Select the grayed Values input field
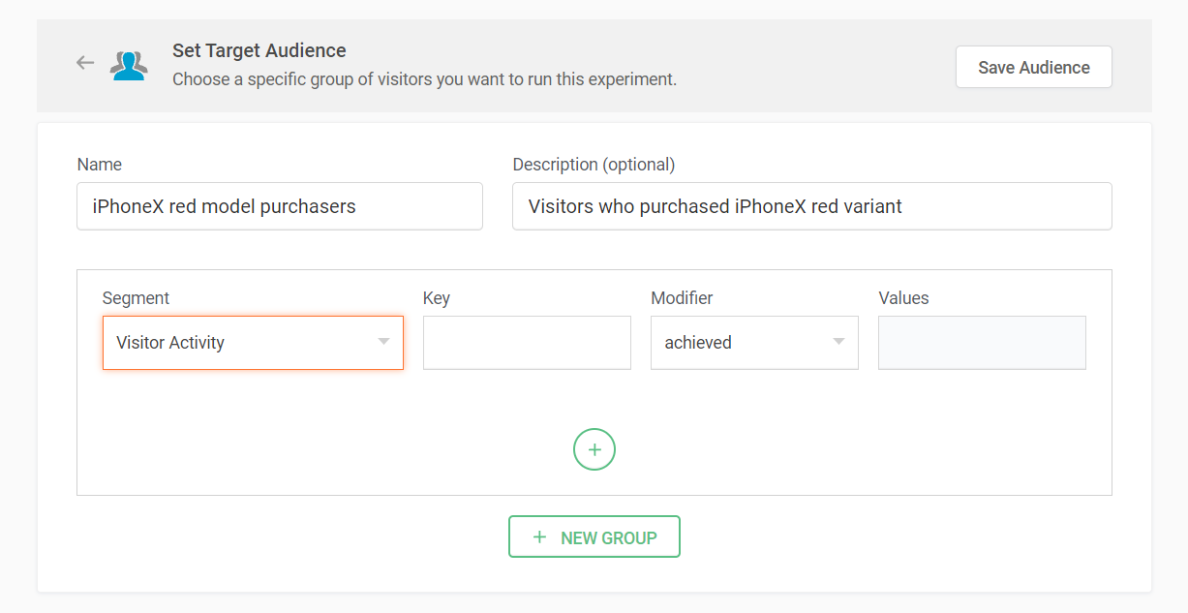 pyautogui.click(x=981, y=343)
